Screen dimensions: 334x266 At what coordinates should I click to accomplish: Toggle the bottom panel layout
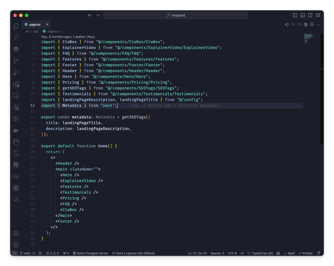[302, 15]
